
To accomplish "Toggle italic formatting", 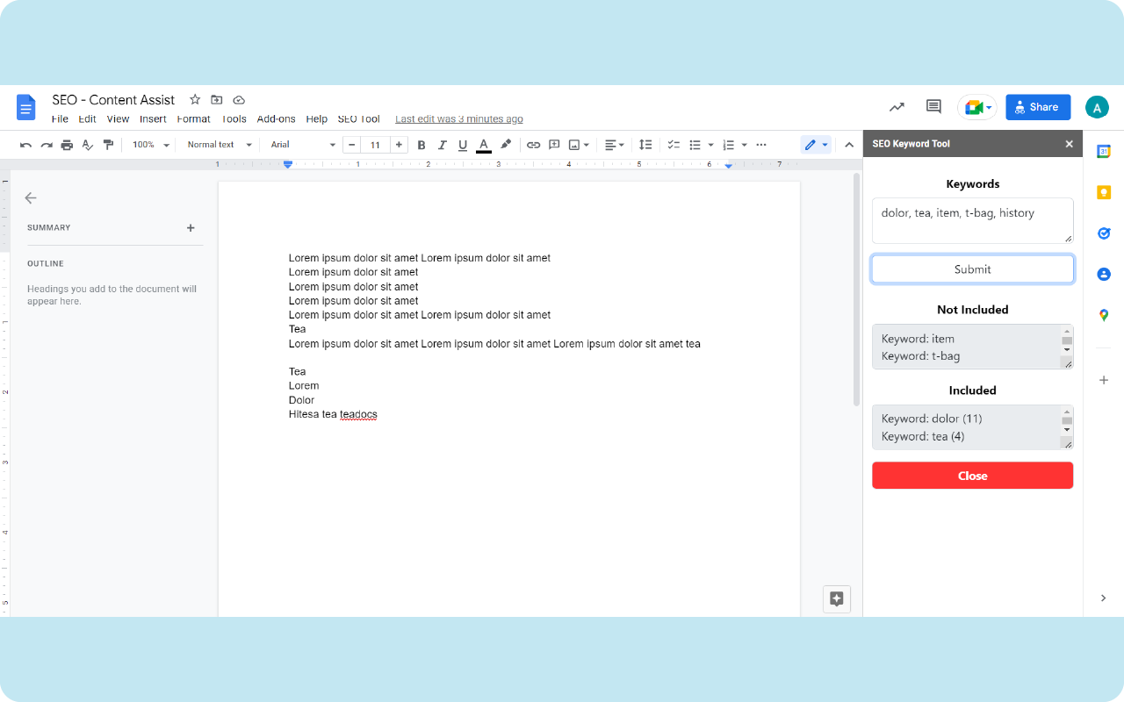I will point(442,145).
